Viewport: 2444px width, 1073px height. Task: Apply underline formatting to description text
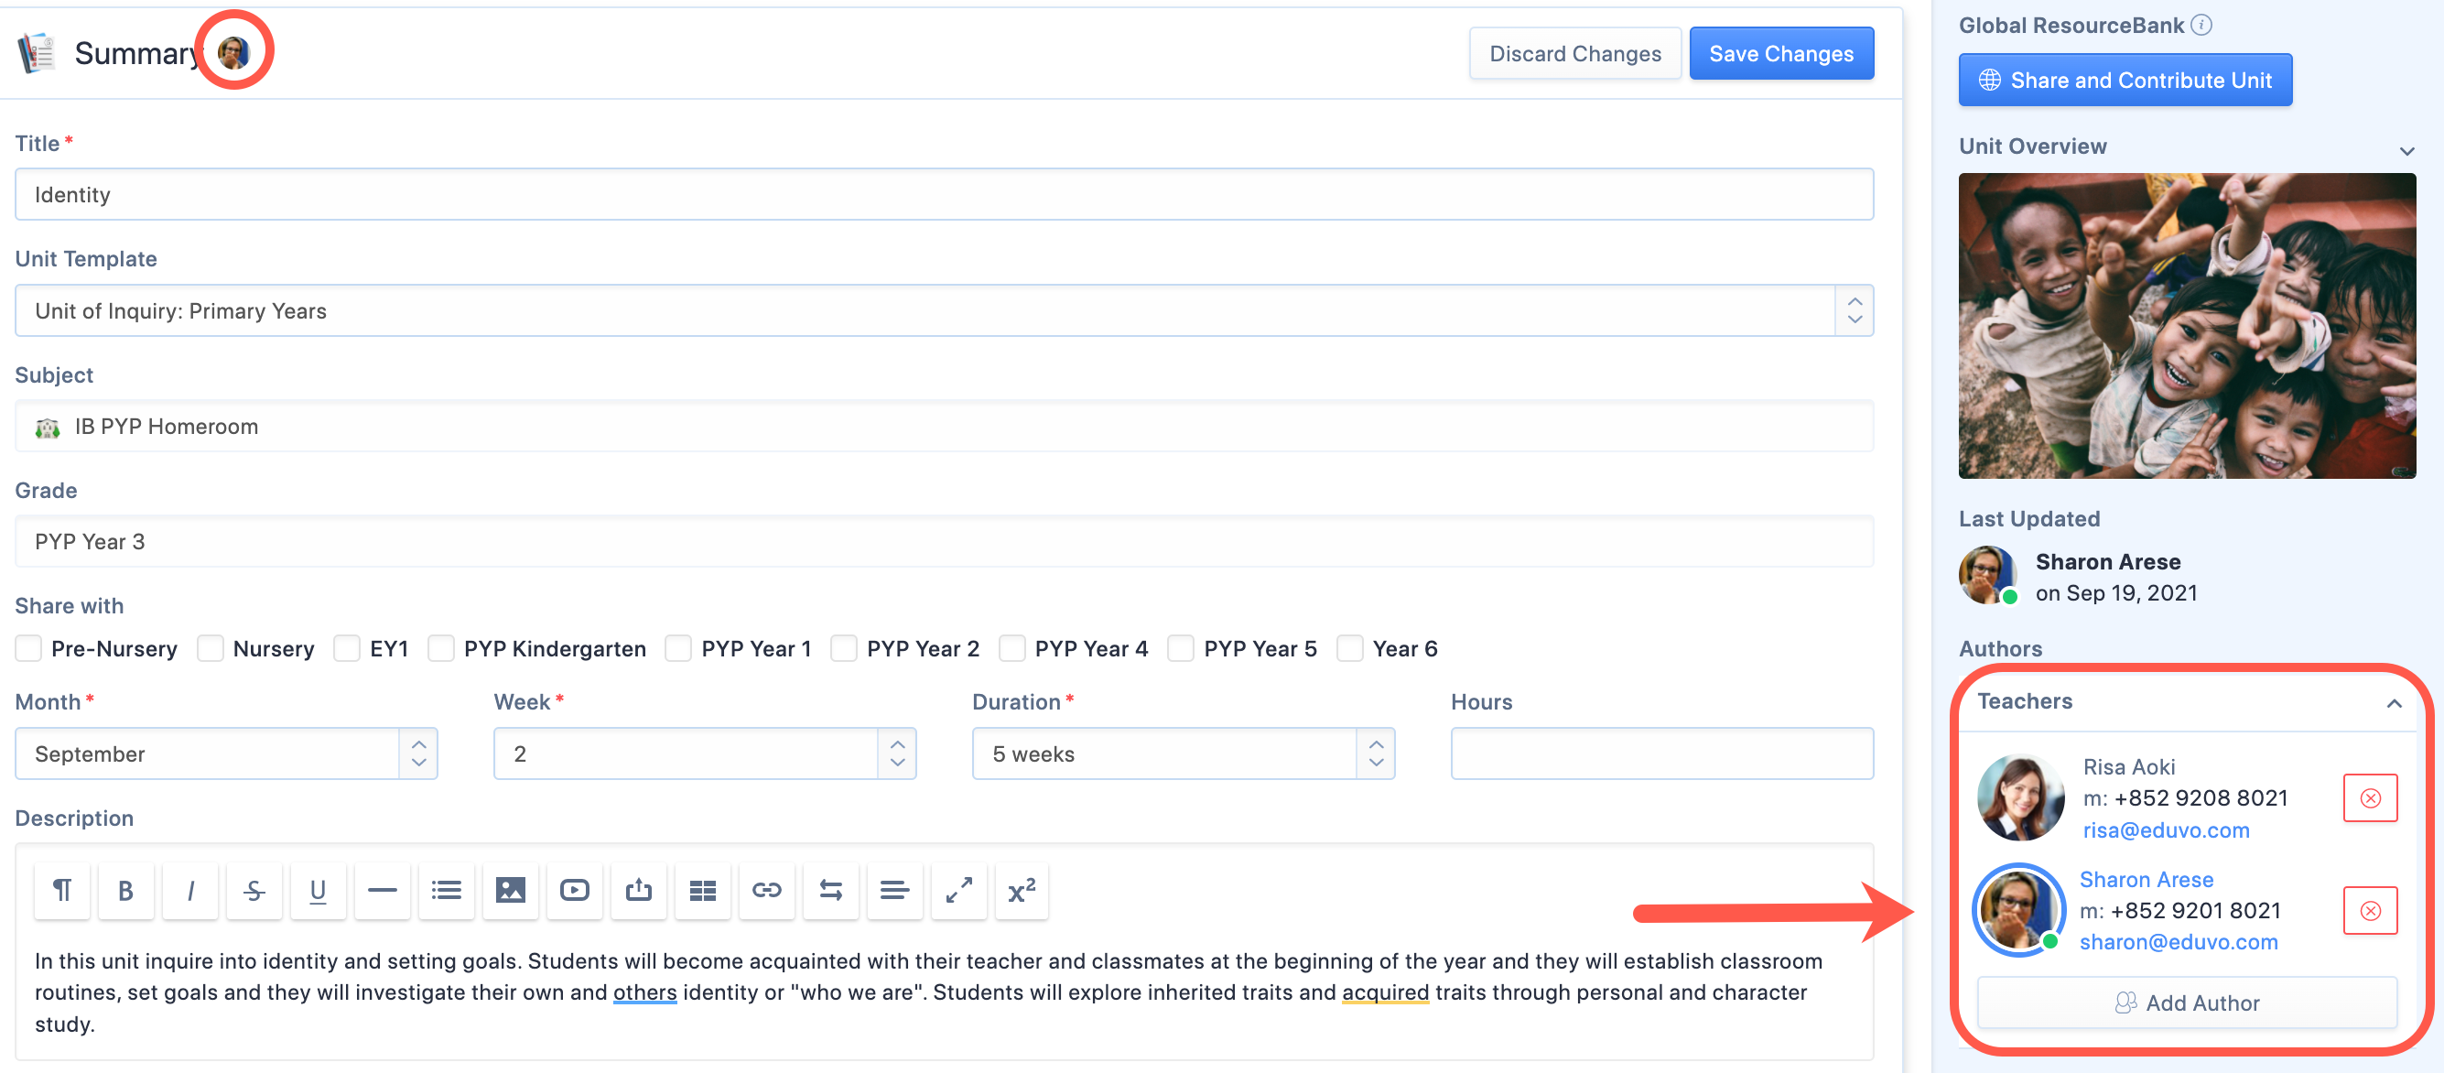[318, 890]
